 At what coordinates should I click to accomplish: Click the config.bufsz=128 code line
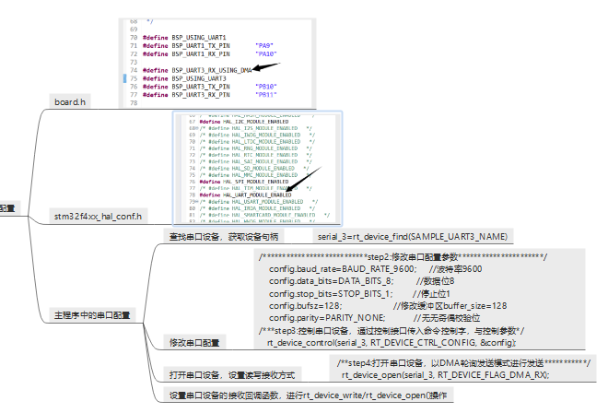387,304
